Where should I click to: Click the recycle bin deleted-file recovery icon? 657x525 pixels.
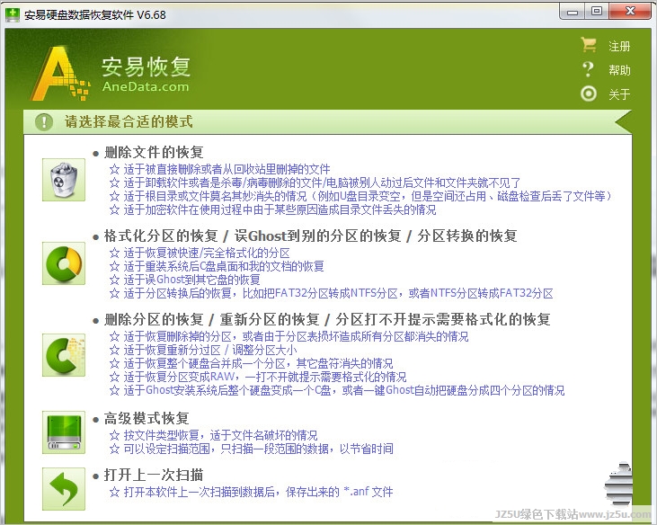pos(64,180)
